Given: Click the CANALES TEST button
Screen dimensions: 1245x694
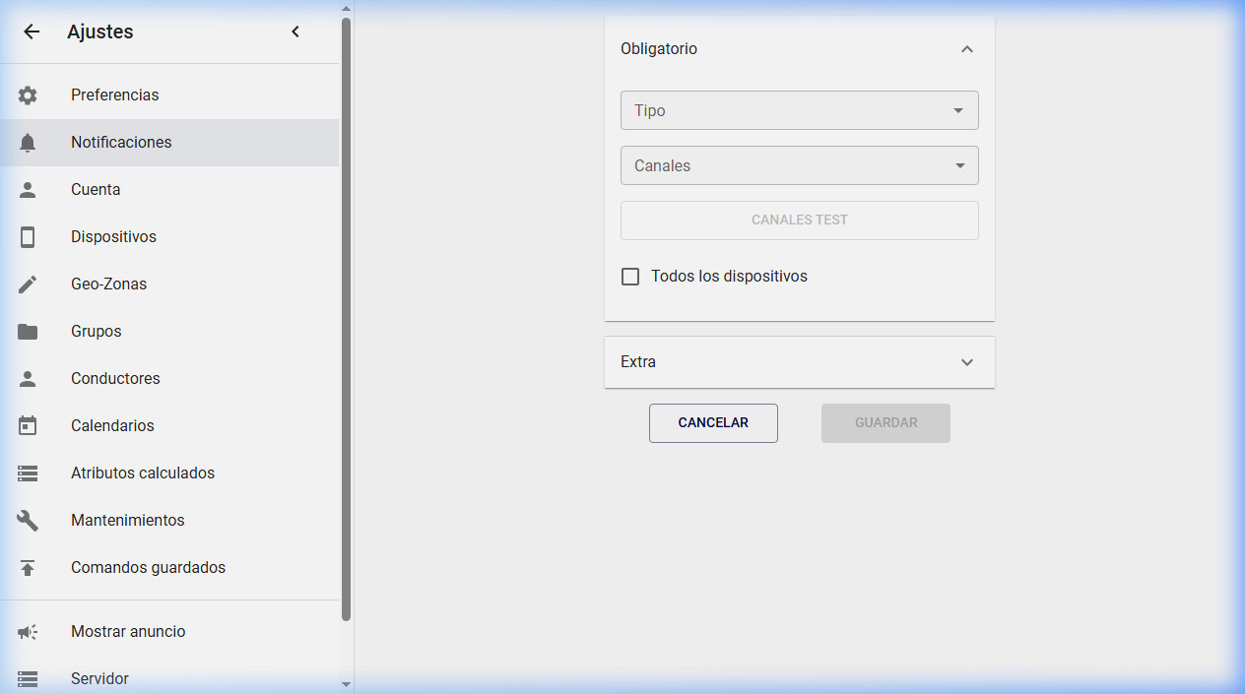Looking at the screenshot, I should [800, 221].
